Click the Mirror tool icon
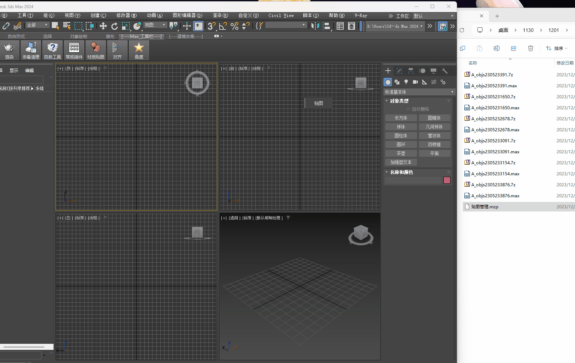The height and width of the screenshot is (363, 575). click(315, 26)
